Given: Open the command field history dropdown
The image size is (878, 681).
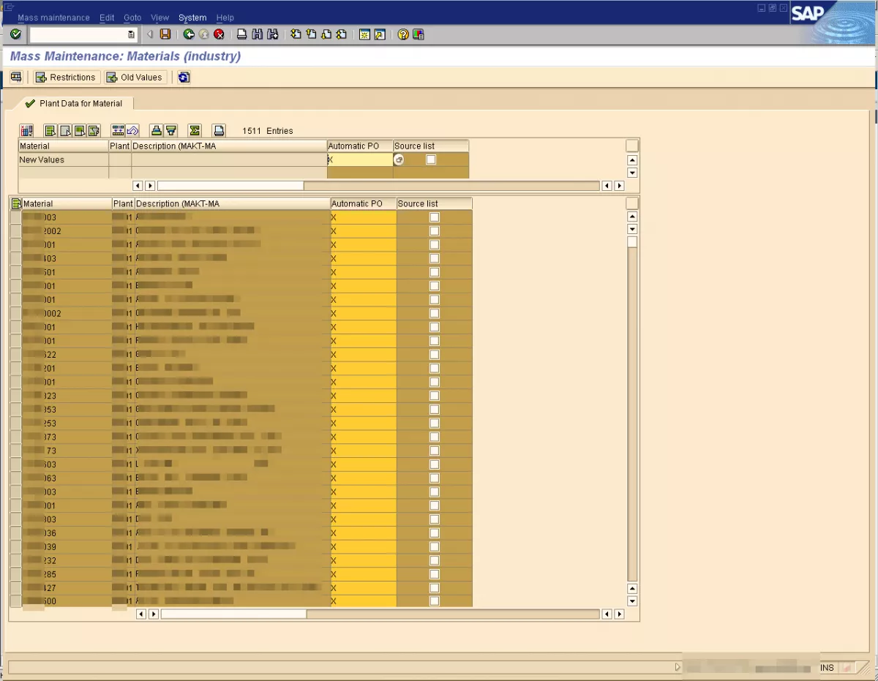Looking at the screenshot, I should coord(131,34).
